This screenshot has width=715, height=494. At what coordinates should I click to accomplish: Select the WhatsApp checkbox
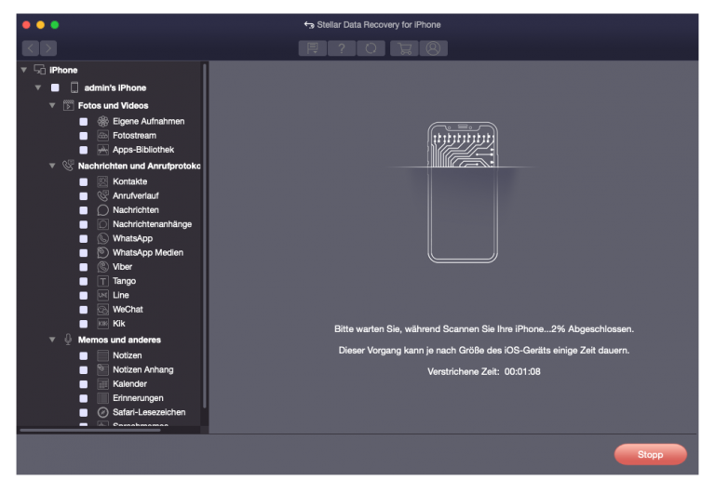click(84, 239)
